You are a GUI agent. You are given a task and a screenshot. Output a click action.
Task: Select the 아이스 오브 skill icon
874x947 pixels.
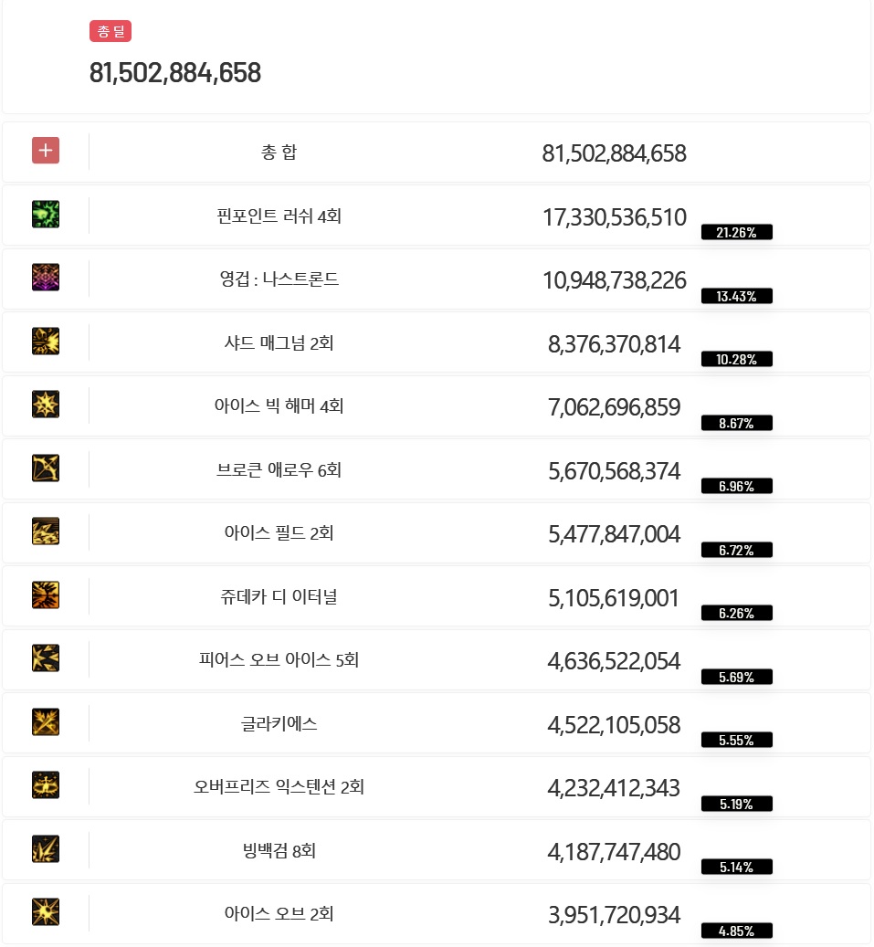tap(46, 912)
